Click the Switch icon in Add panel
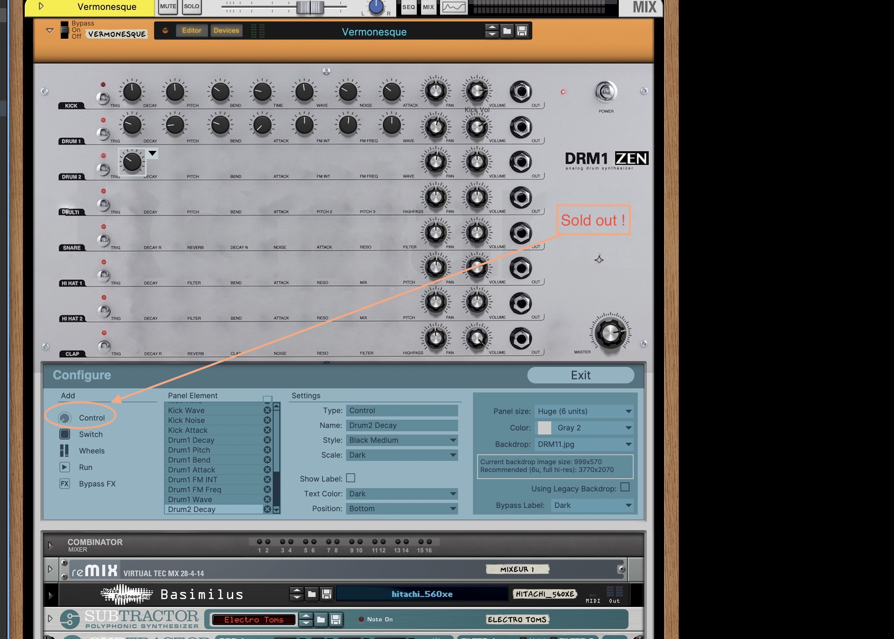 [65, 434]
